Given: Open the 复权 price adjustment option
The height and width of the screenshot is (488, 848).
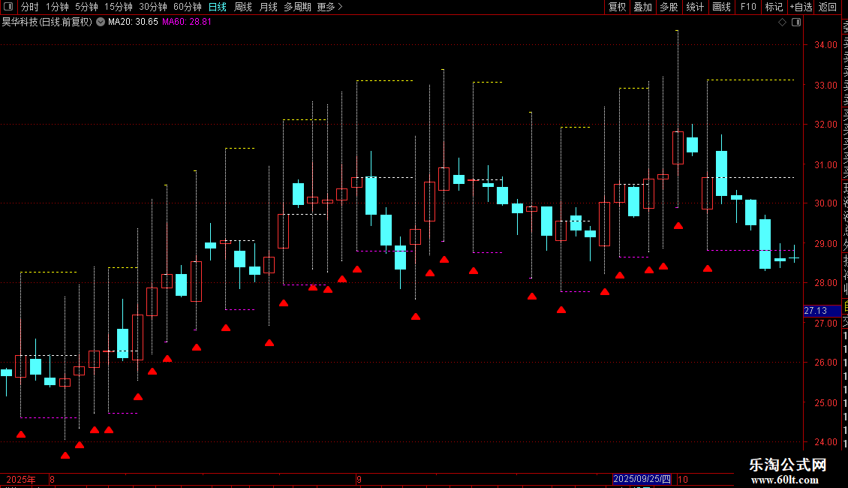Looking at the screenshot, I should [617, 7].
